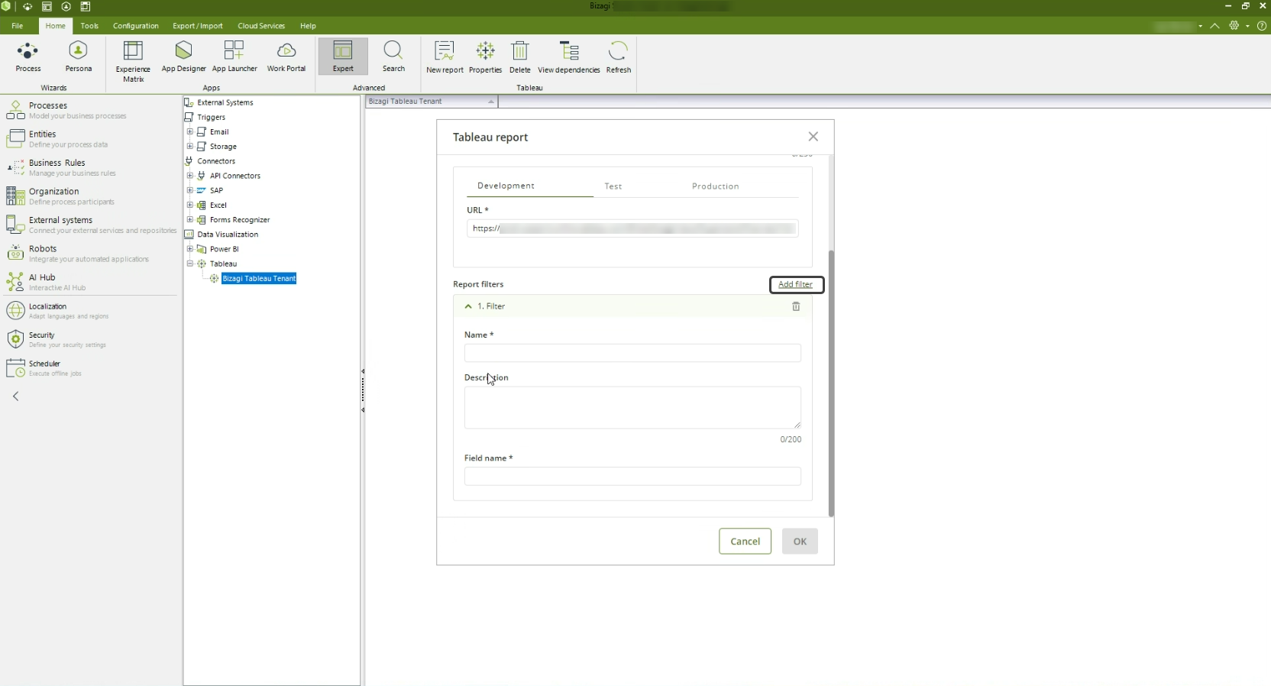1271x686 pixels.
Task: Click the URL input field
Action: pyautogui.click(x=632, y=228)
